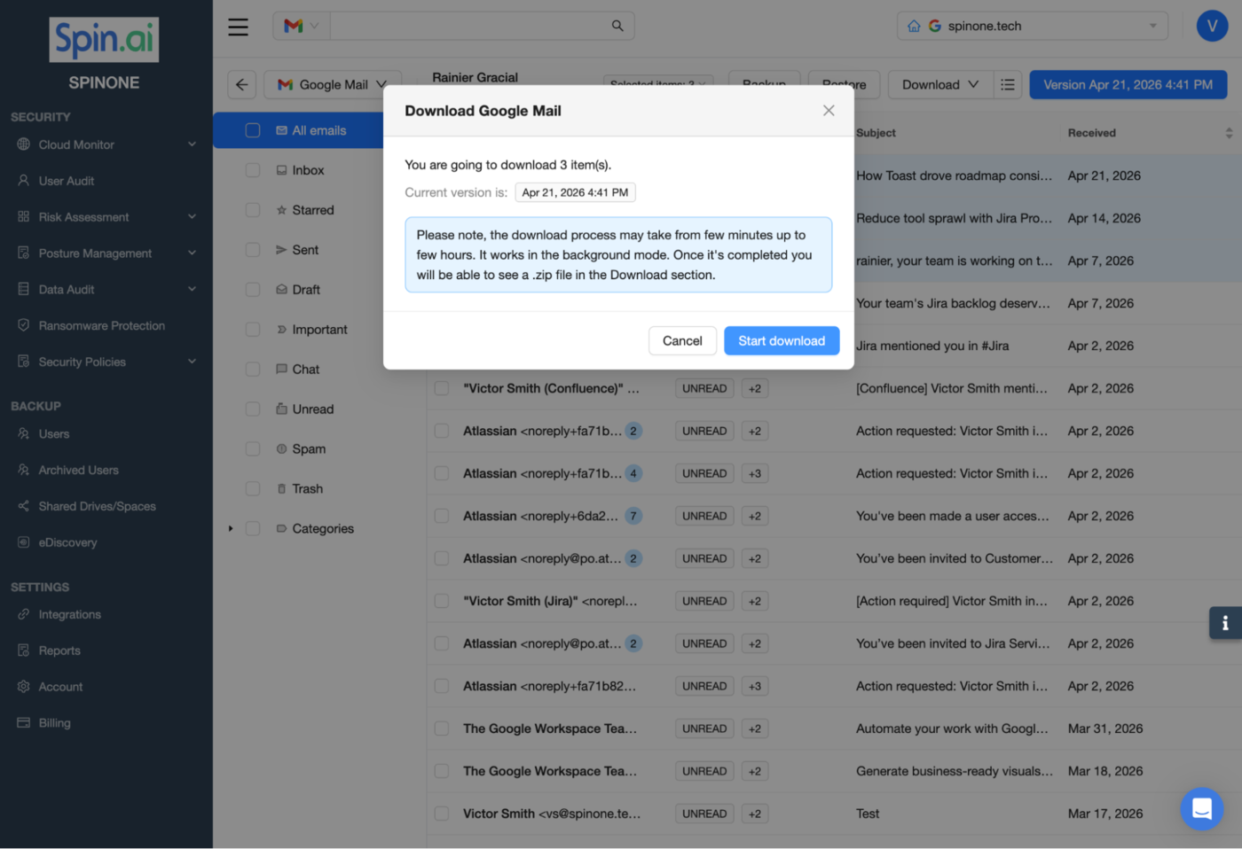1242x849 pixels.
Task: Check the Spam folder checkbox
Action: (253, 449)
